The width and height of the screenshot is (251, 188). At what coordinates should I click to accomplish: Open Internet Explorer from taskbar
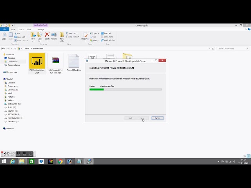click(x=13, y=161)
